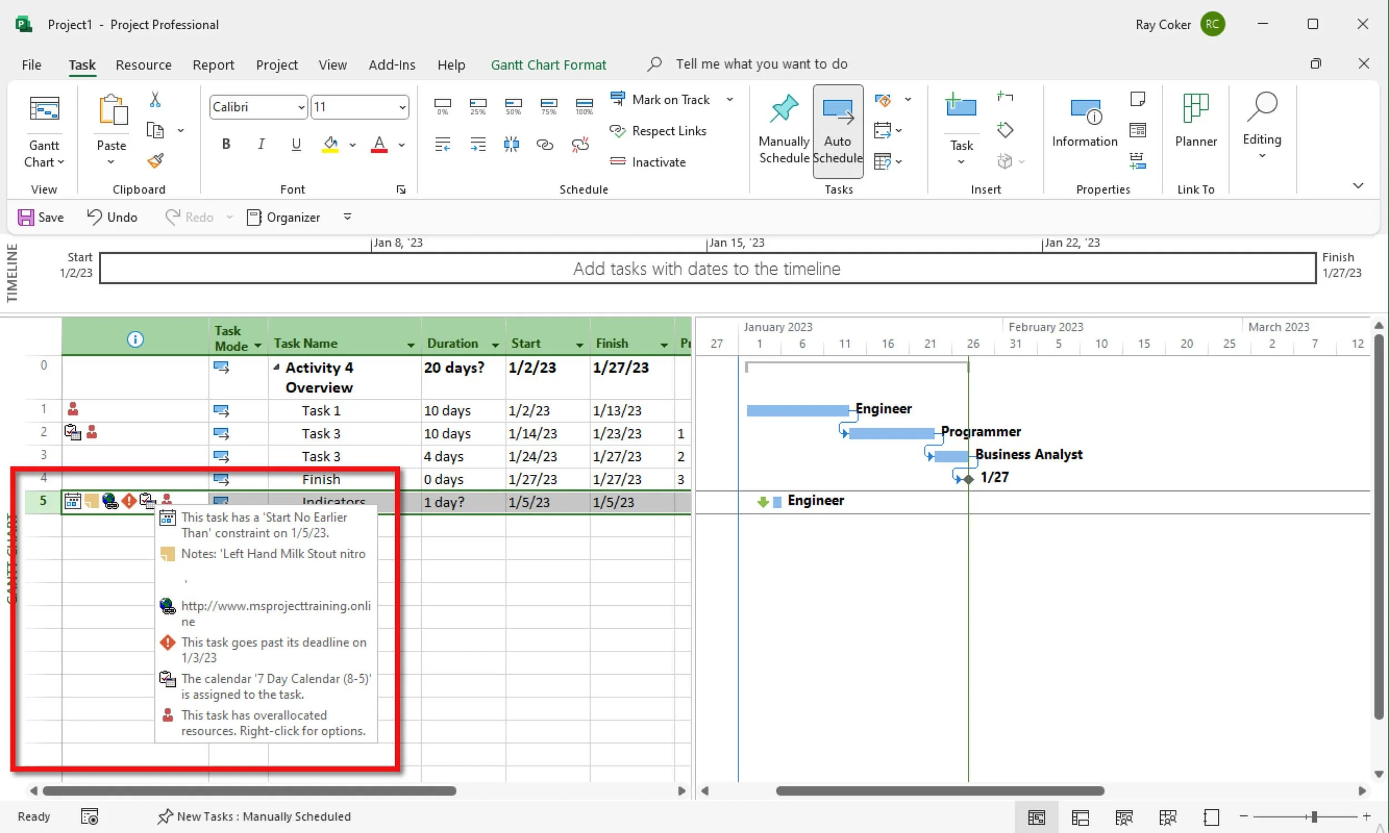Image resolution: width=1389 pixels, height=833 pixels.
Task: Click the Copy icon in Clipboard
Action: pyautogui.click(x=155, y=131)
